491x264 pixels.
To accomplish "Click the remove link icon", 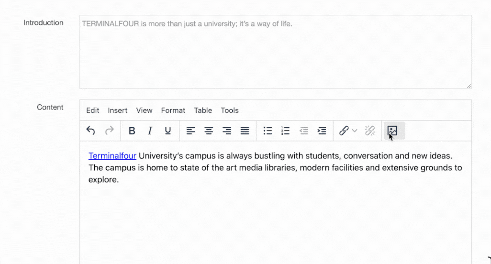I will pos(370,131).
